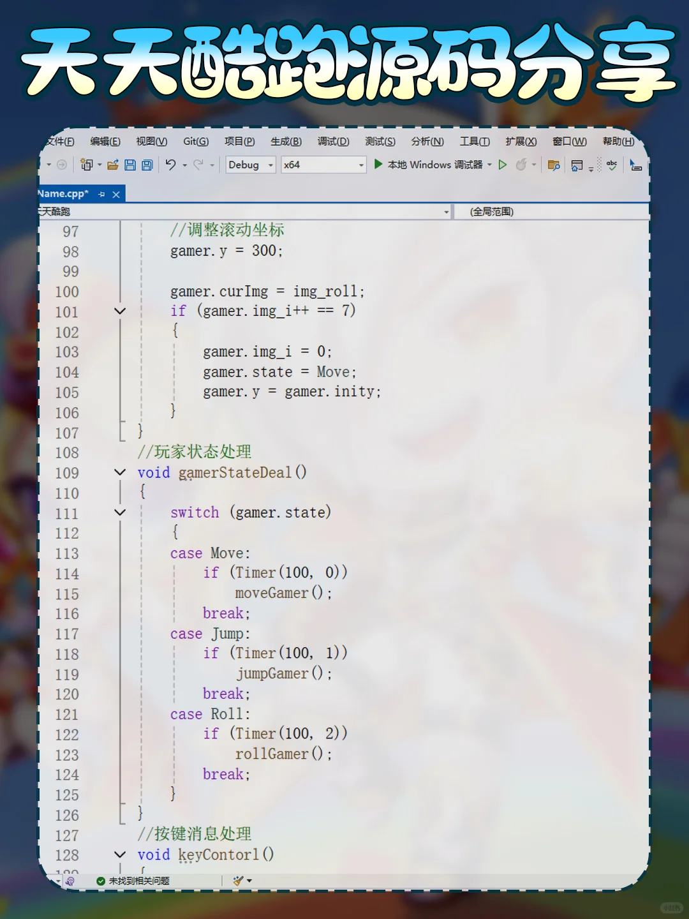The height and width of the screenshot is (919, 689).
Task: Open the 项目(P) menu
Action: tap(239, 142)
